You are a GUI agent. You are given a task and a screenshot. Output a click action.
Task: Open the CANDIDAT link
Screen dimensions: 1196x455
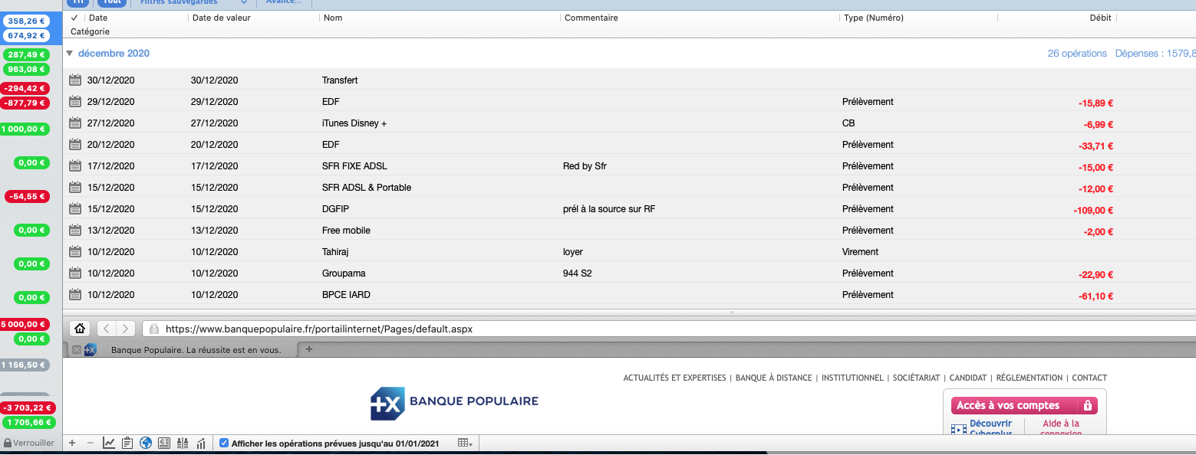968,378
